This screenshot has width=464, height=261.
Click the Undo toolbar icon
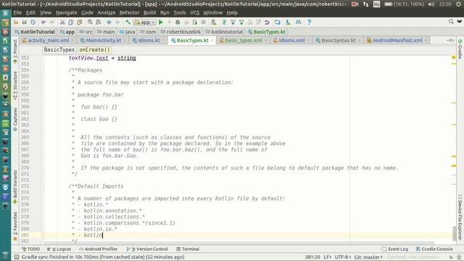(x=43, y=22)
